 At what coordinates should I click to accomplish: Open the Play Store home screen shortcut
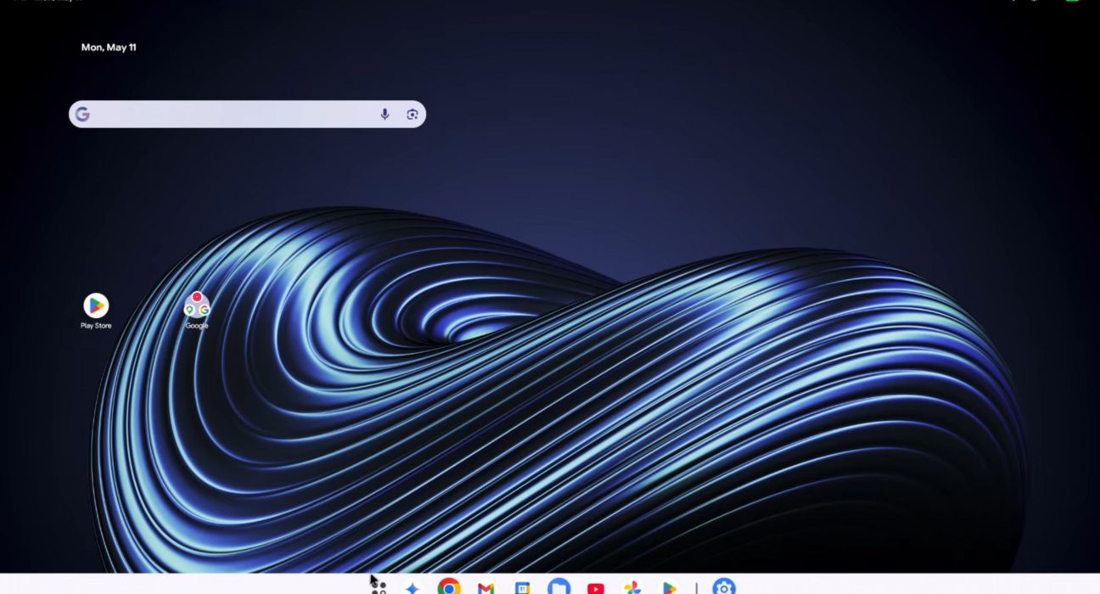point(96,305)
